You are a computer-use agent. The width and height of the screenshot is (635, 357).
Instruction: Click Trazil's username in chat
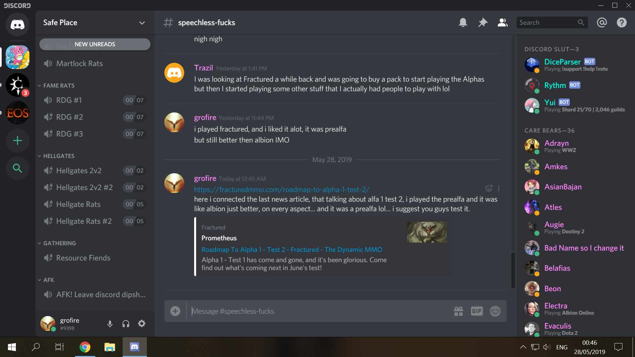tap(203, 68)
